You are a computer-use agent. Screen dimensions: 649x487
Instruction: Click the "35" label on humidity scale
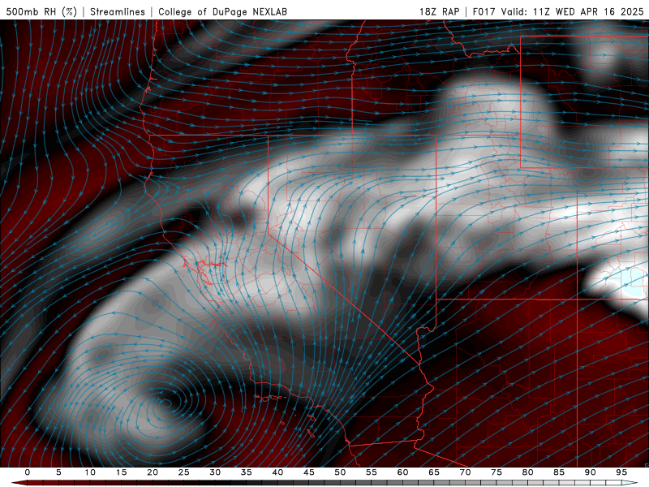coord(247,472)
